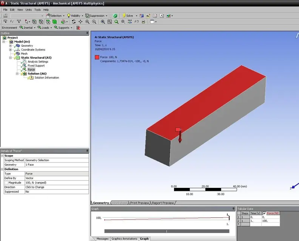The height and width of the screenshot is (241, 299).
Task: Toggle Force [N] column checkbox
Action: point(264,214)
